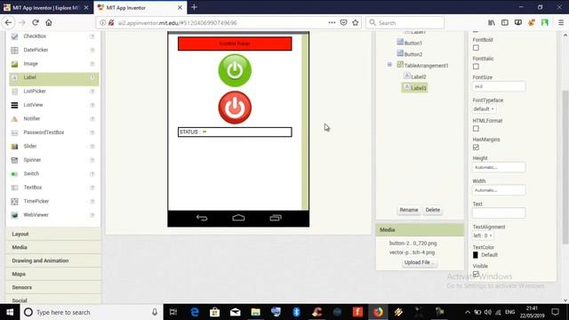Tap the phone preview home icon
The height and width of the screenshot is (320, 569).
coord(238,218)
